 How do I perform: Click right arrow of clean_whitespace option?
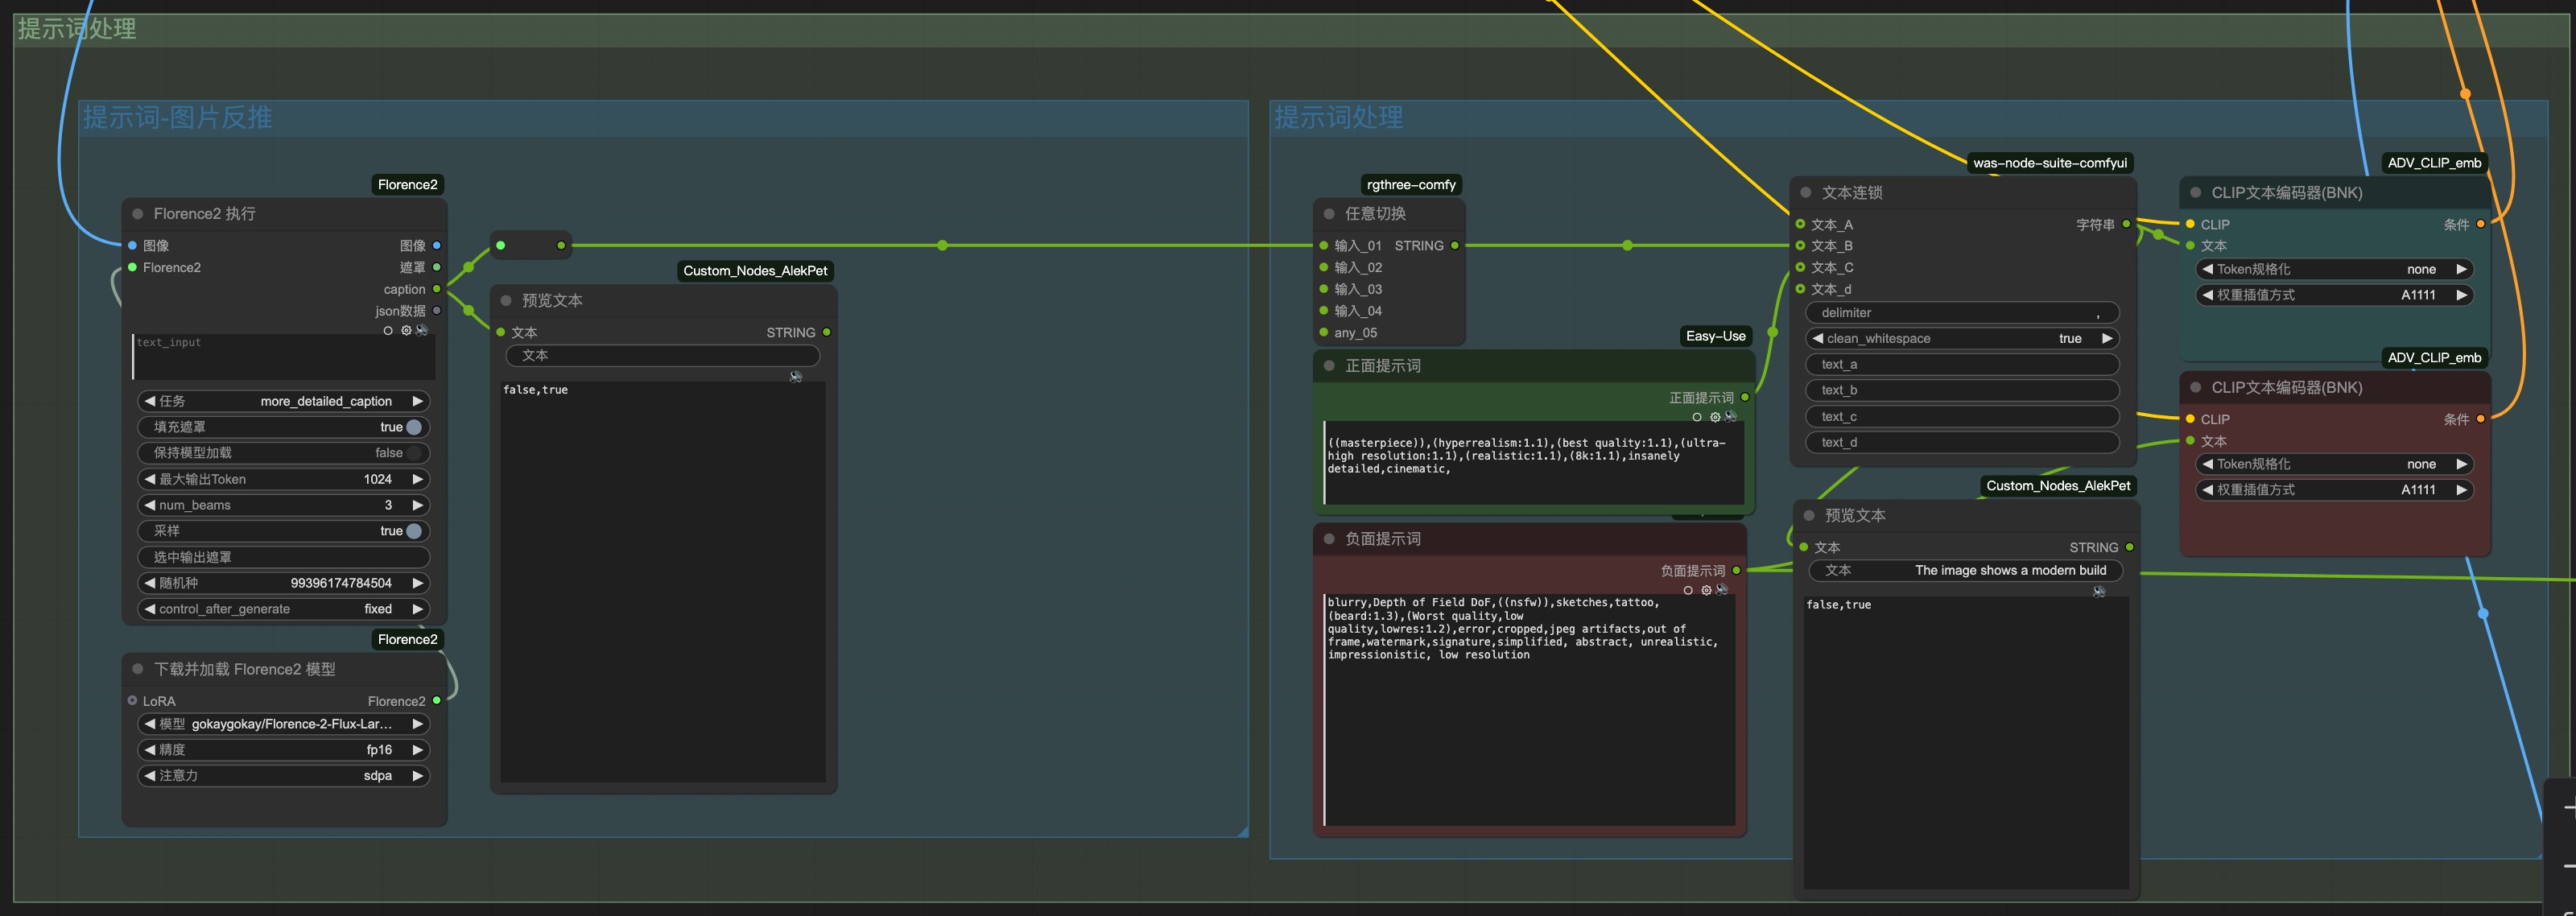coord(2107,338)
